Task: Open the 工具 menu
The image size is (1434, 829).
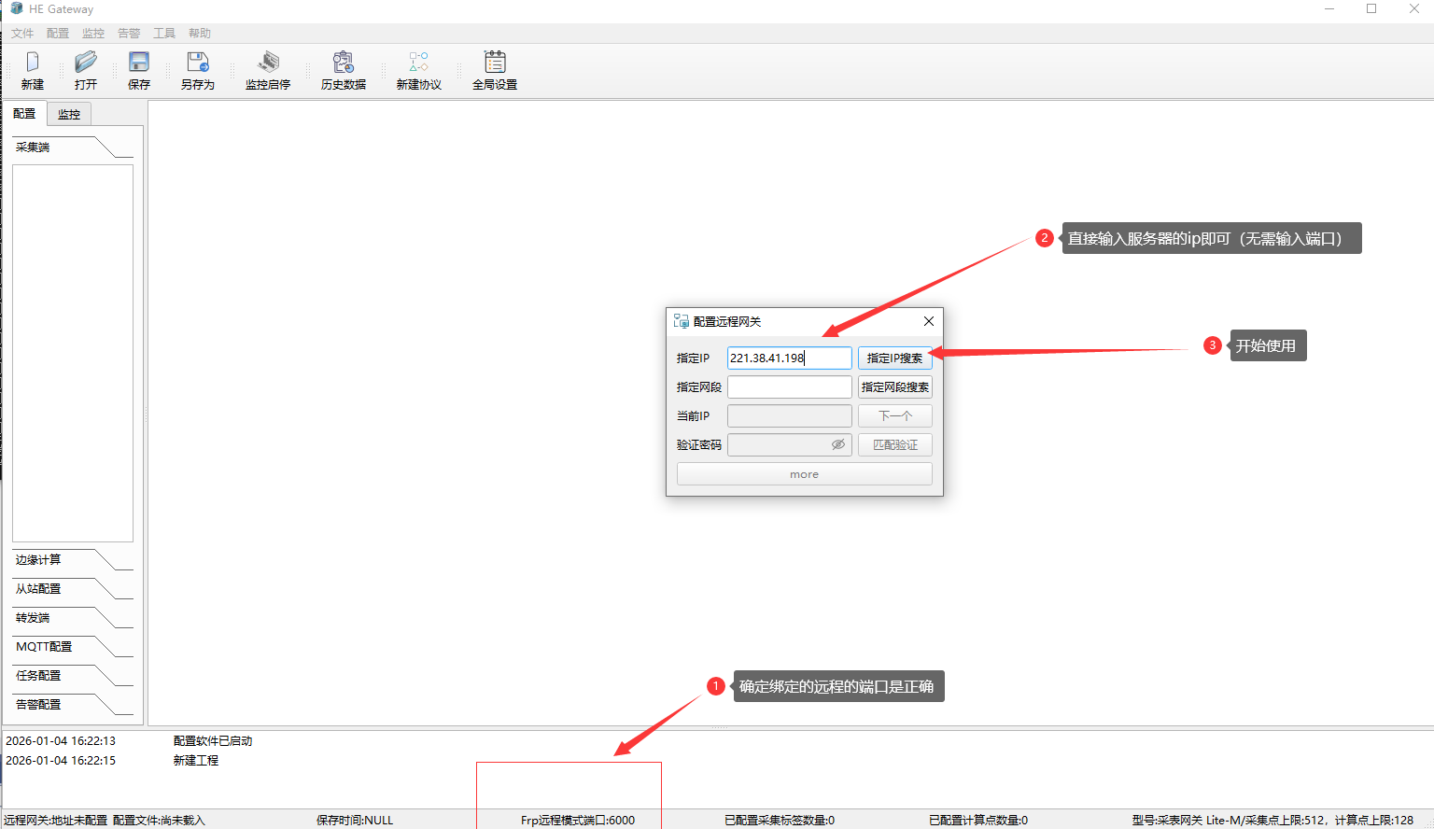Action: tap(164, 34)
